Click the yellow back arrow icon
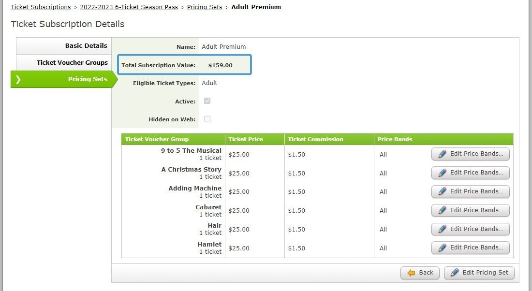 pos(411,273)
